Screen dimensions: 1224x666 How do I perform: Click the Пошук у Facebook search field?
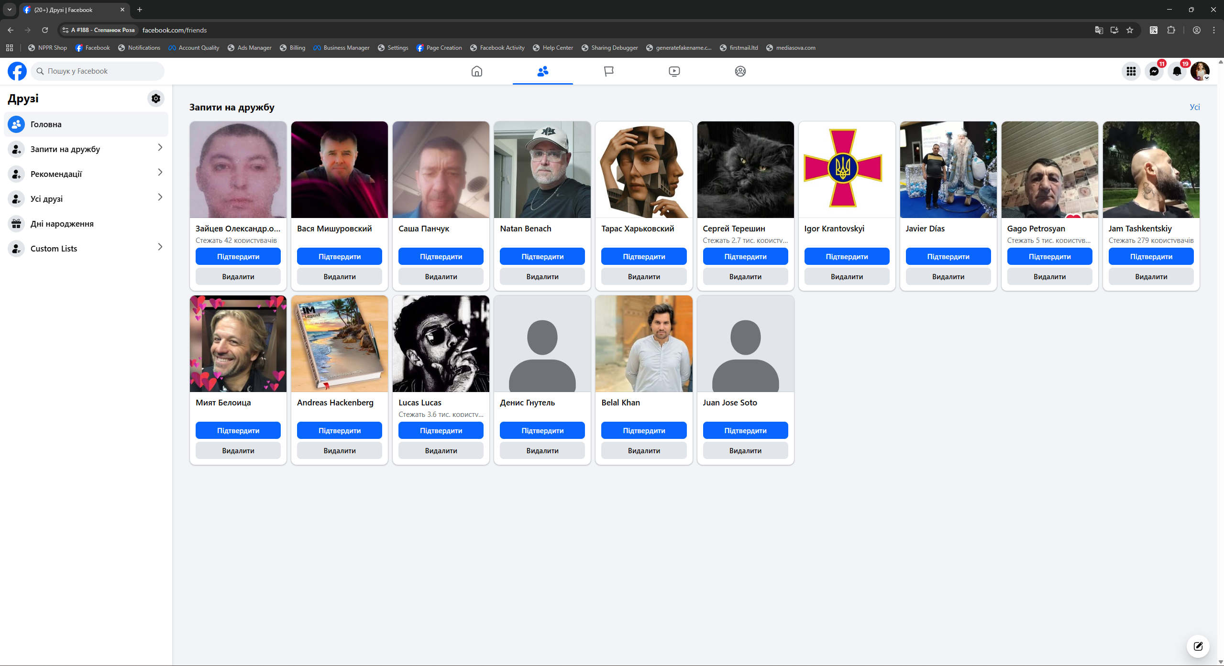(98, 71)
